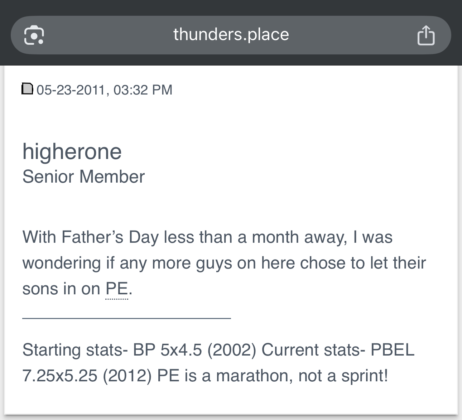Click the small post status icon
The image size is (462, 420).
(x=28, y=89)
